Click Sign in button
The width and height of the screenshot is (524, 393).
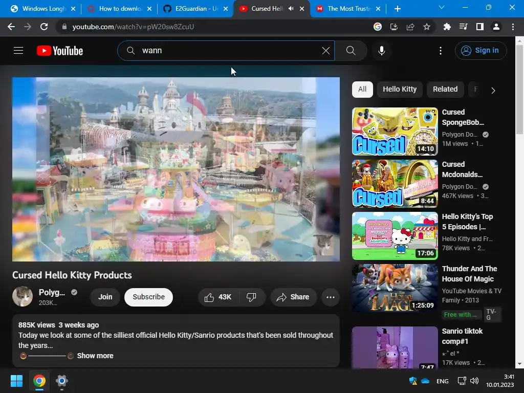pyautogui.click(x=481, y=51)
